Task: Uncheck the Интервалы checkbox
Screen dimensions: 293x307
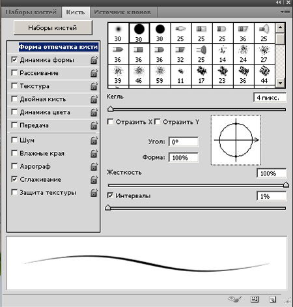Action: [x=110, y=196]
